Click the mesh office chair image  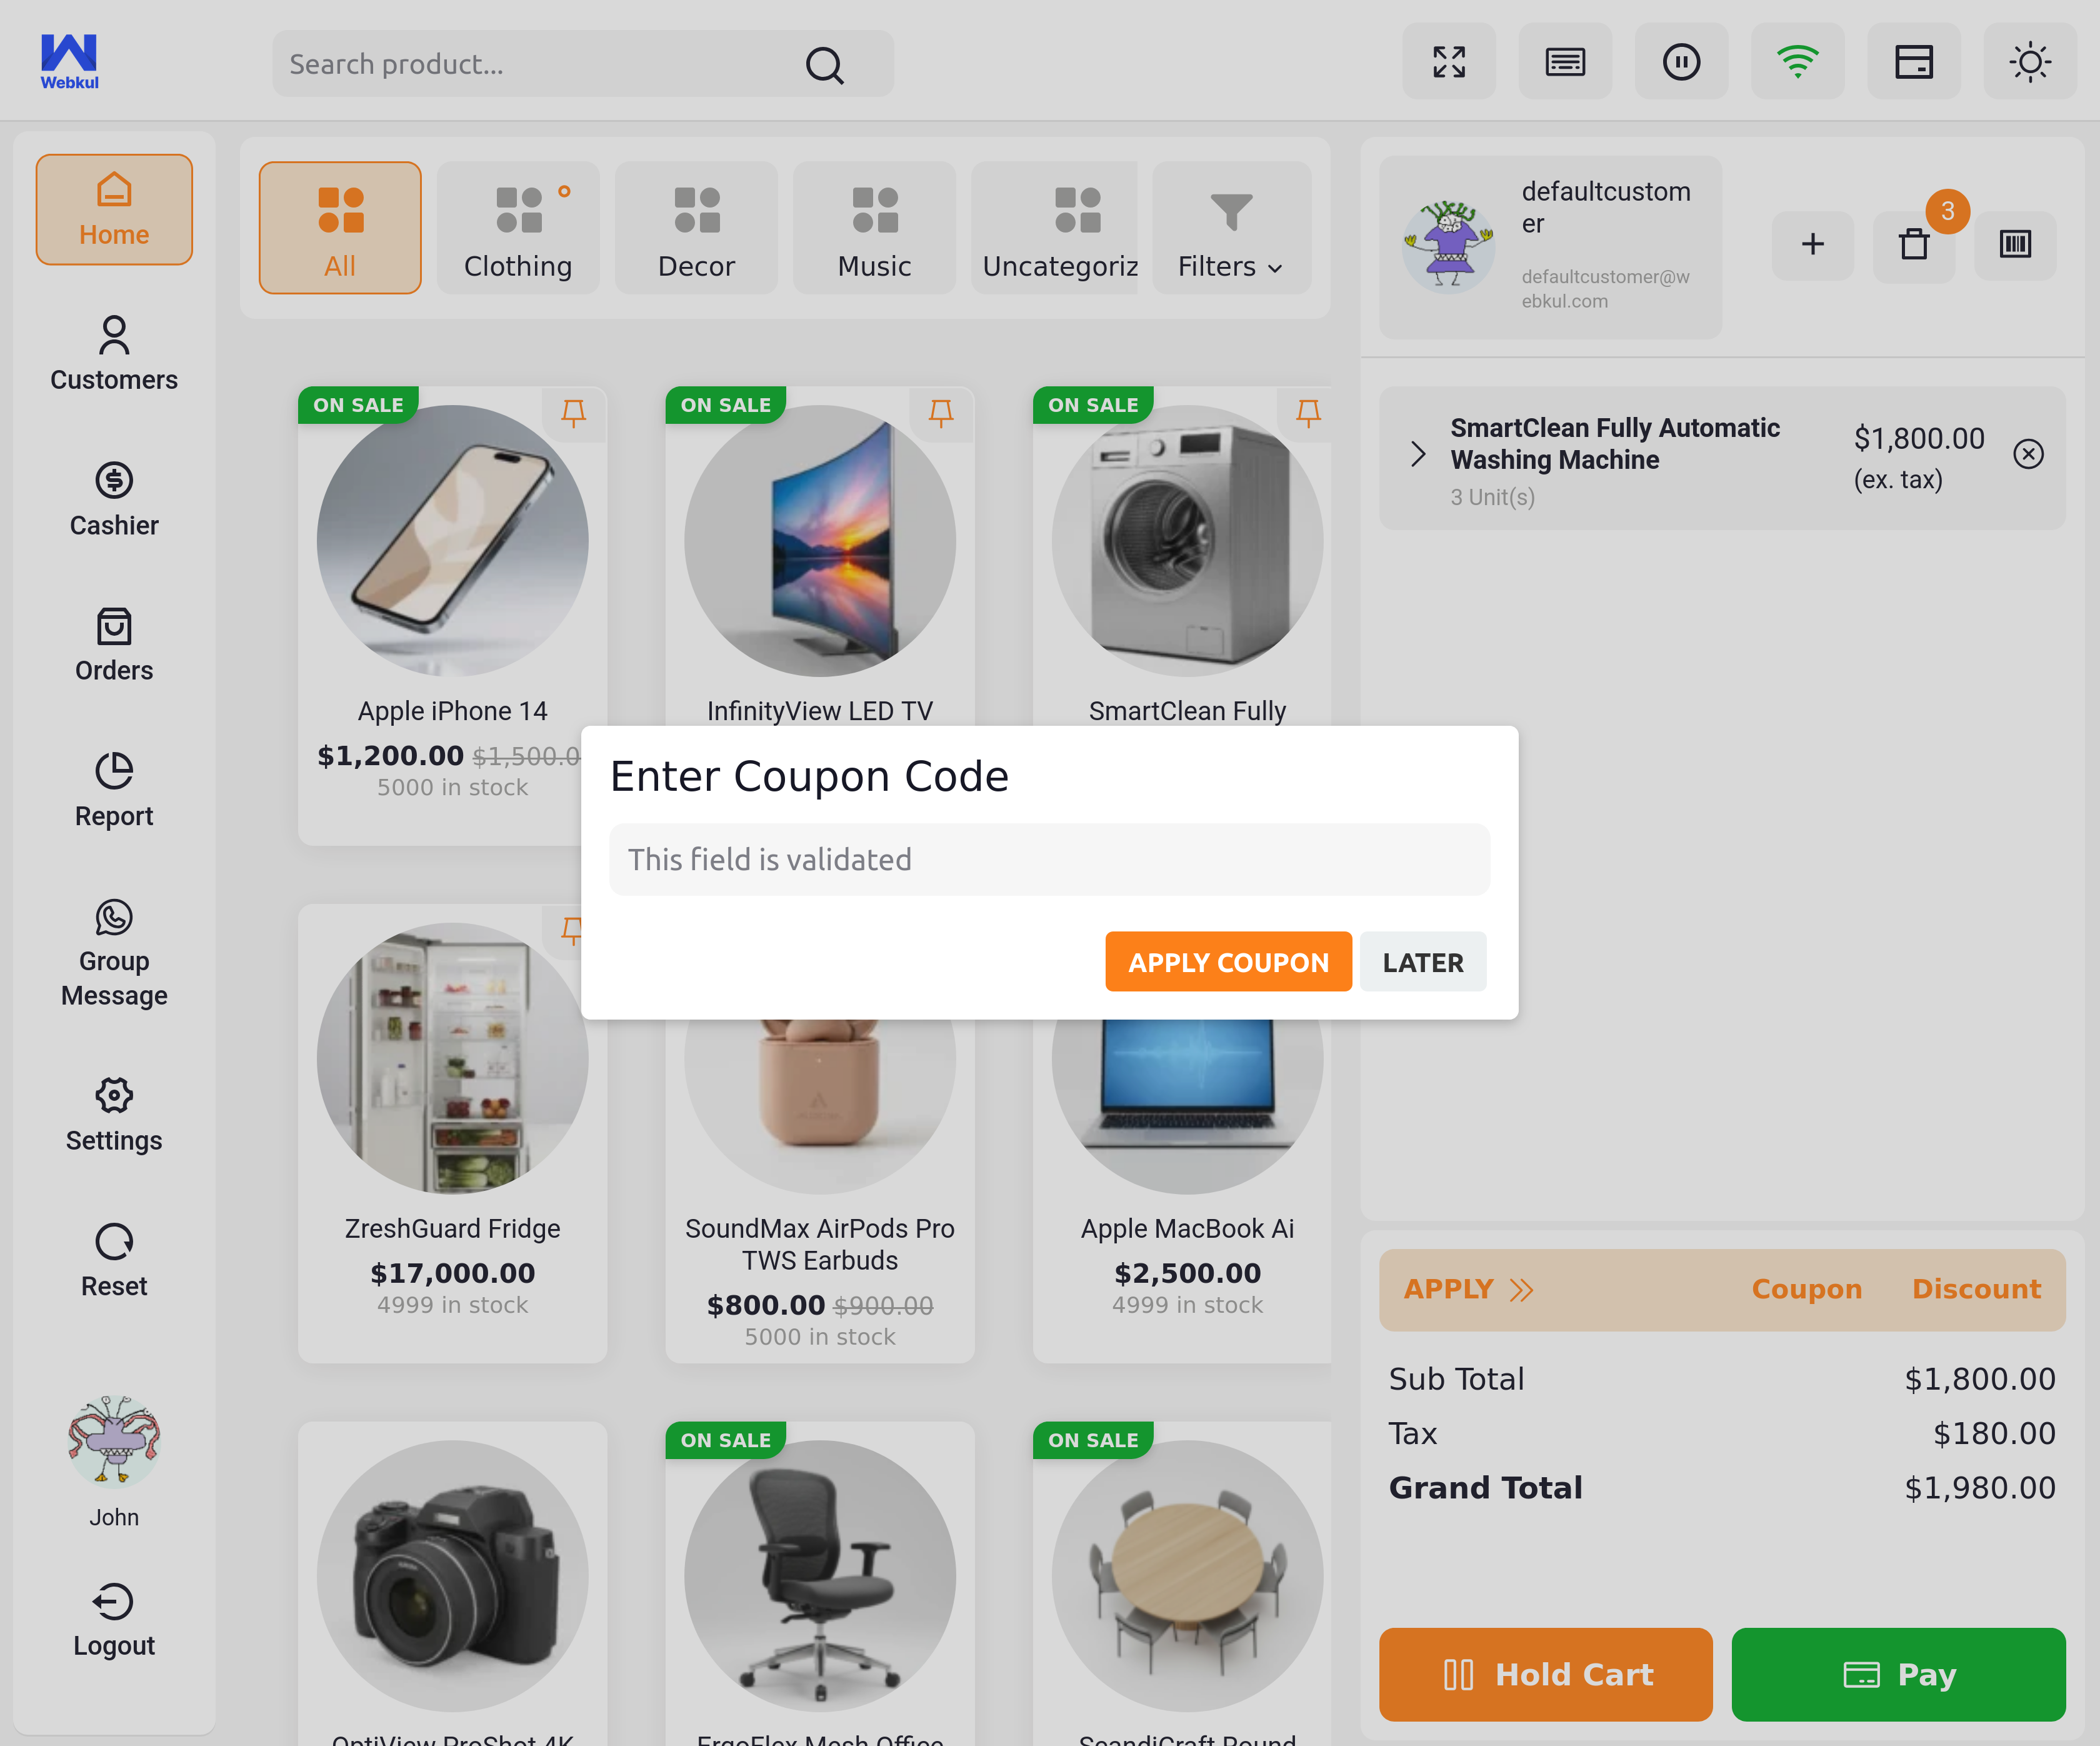[x=820, y=1575]
